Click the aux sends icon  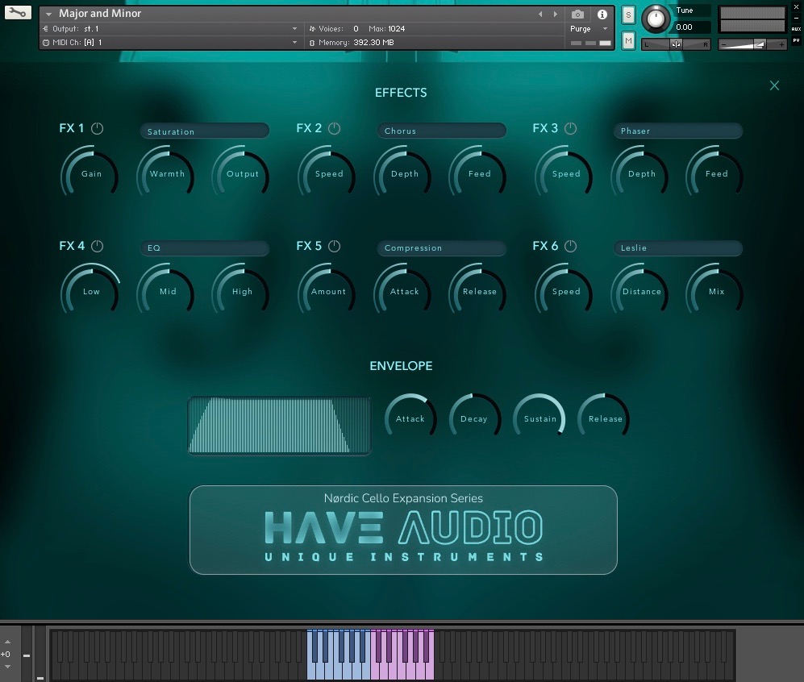(x=797, y=28)
